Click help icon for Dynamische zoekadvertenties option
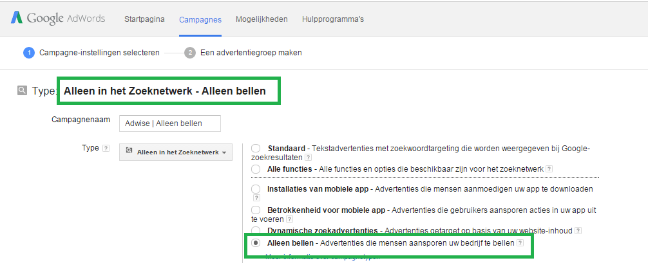Viewport: 648px width, 274px height. [578, 230]
